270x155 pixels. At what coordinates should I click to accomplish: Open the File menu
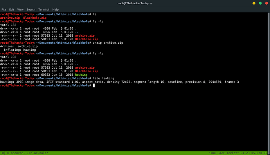(x=4, y=9)
